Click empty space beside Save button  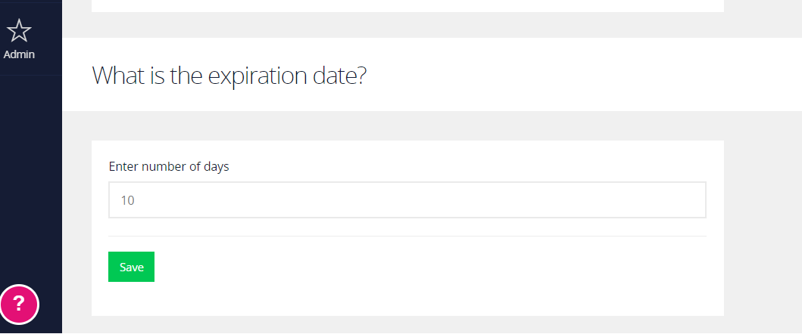(x=429, y=267)
